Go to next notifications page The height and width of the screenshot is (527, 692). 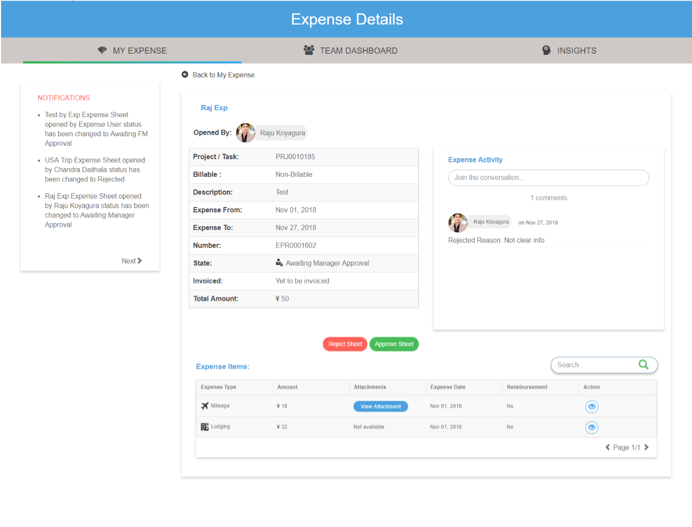click(131, 261)
